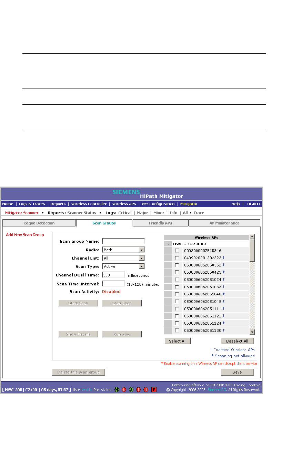Click the Scan Group Name field
The height and width of the screenshot is (452, 282).
point(123,241)
